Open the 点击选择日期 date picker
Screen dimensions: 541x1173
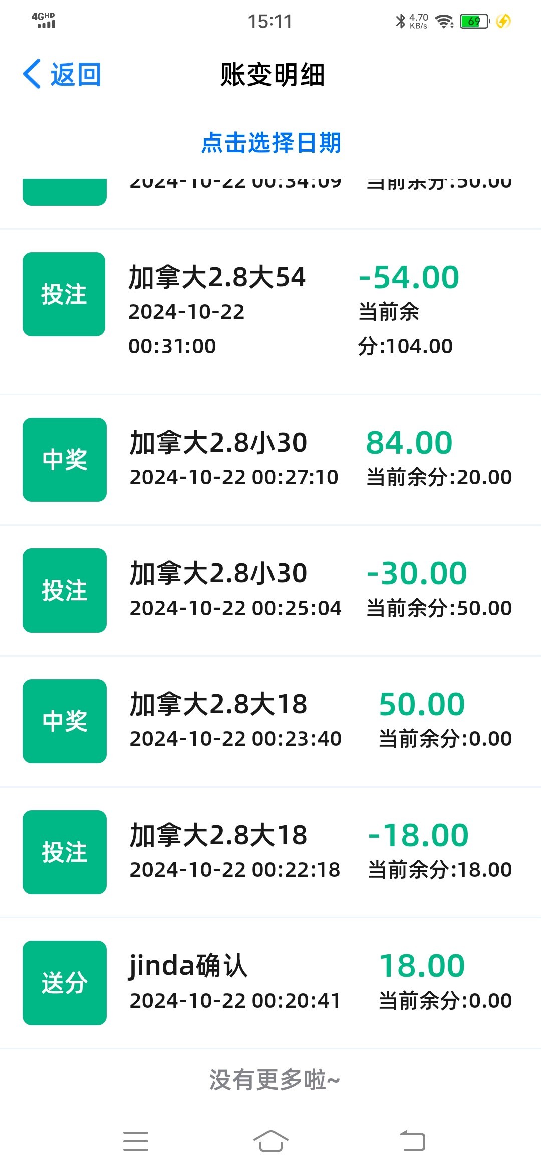pos(270,143)
